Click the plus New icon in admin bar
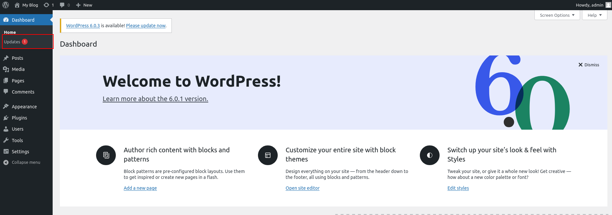Viewport: 612px width, 215px height. pyautogui.click(x=78, y=5)
